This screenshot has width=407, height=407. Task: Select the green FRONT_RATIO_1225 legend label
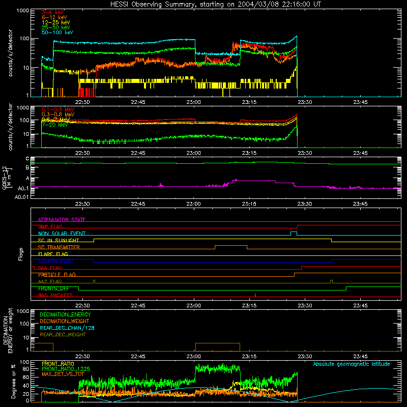click(x=66, y=369)
